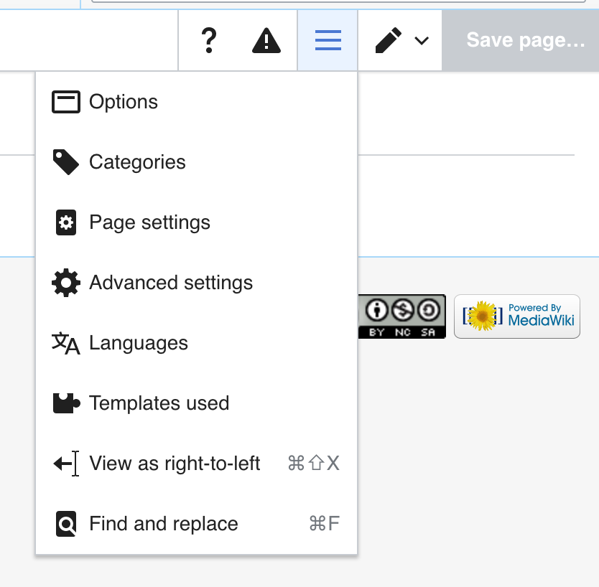This screenshot has width=599, height=587.
Task: Click the help question mark icon
Action: point(208,41)
